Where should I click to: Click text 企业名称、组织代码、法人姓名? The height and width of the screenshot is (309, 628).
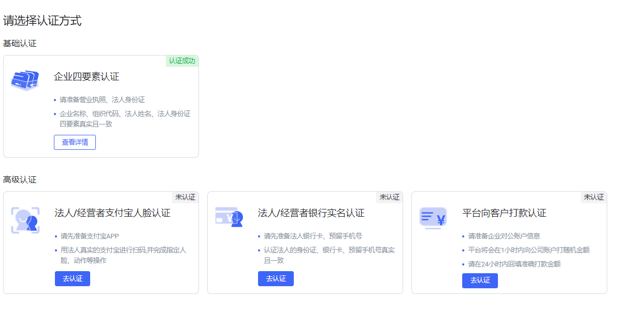pyautogui.click(x=107, y=114)
